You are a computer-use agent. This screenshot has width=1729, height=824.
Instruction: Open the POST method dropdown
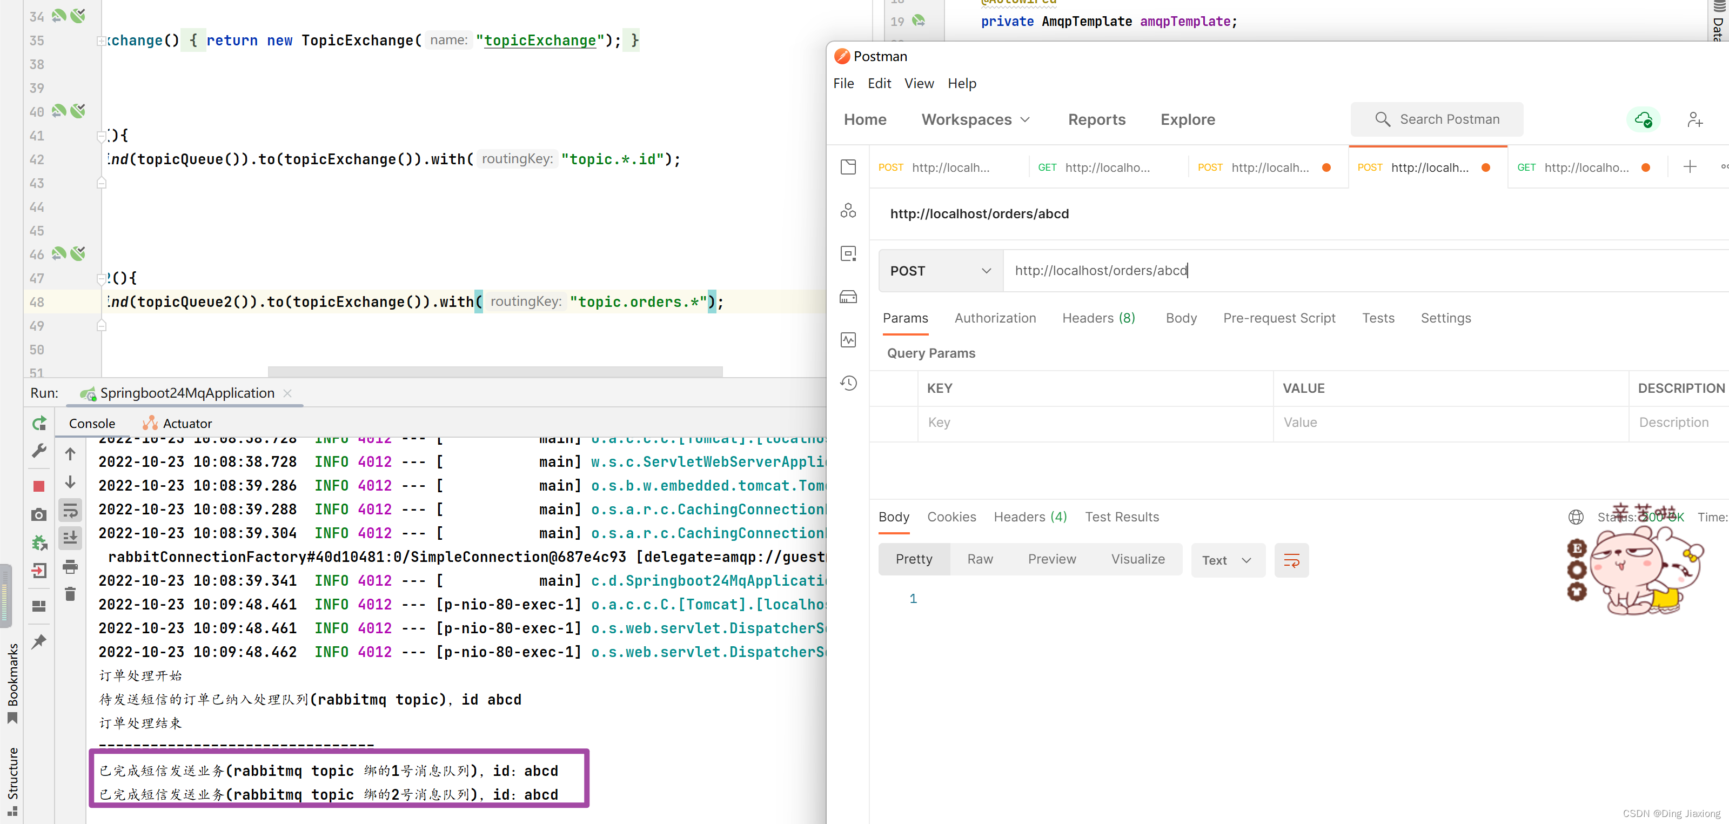pos(940,271)
